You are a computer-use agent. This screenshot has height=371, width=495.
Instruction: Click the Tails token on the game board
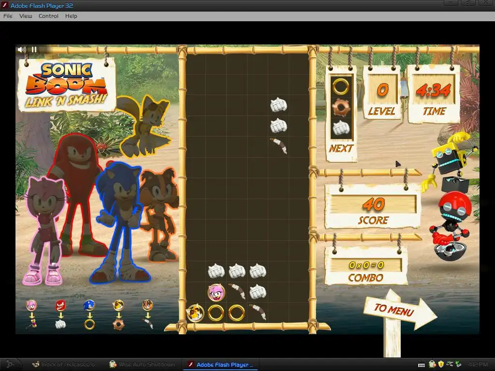195,313
